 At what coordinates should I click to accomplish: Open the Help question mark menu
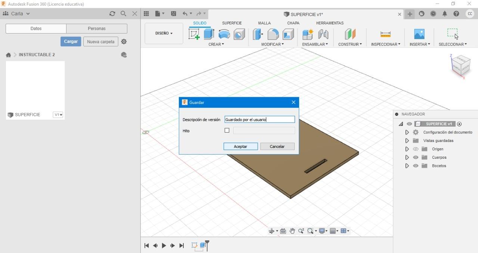click(456, 14)
